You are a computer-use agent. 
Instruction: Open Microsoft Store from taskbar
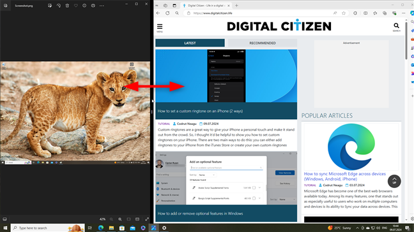pyautogui.click(x=122, y=228)
